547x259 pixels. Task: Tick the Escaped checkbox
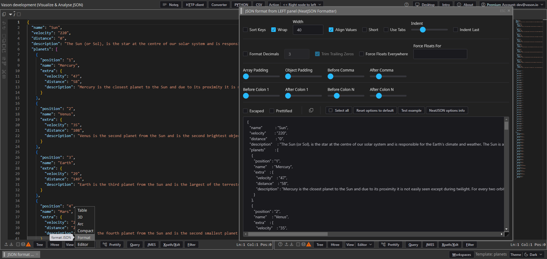[245, 111]
